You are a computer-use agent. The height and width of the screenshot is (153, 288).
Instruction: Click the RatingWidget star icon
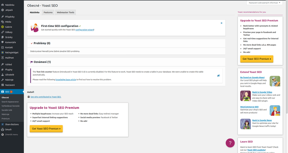(x=3, y=52)
